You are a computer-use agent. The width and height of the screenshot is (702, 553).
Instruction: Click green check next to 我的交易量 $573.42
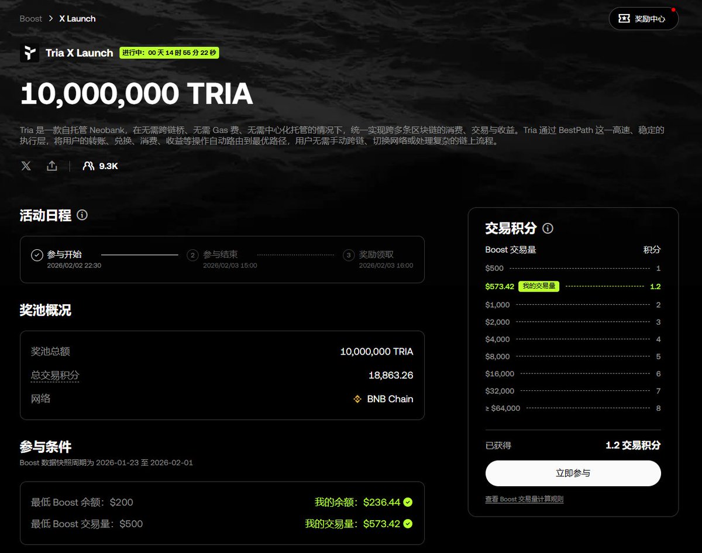pos(408,524)
